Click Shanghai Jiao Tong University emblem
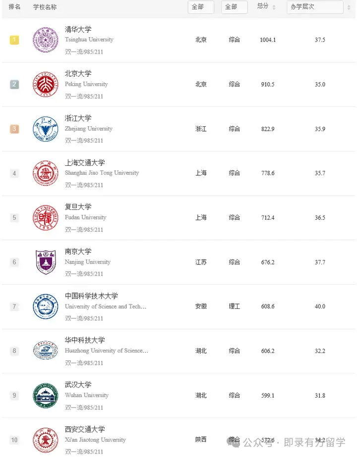Image resolution: width=357 pixels, height=457 pixels. tap(45, 173)
